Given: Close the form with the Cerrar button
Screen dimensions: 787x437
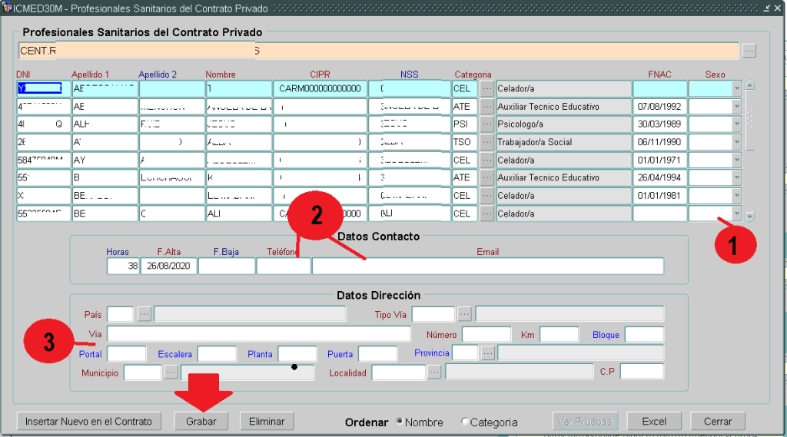Looking at the screenshot, I should 717,422.
